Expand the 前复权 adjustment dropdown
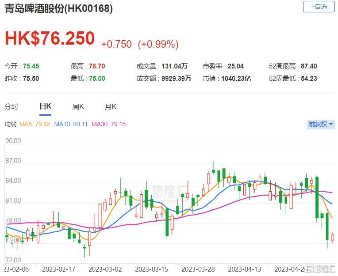Screen dimensions: 338x276 point(321,125)
